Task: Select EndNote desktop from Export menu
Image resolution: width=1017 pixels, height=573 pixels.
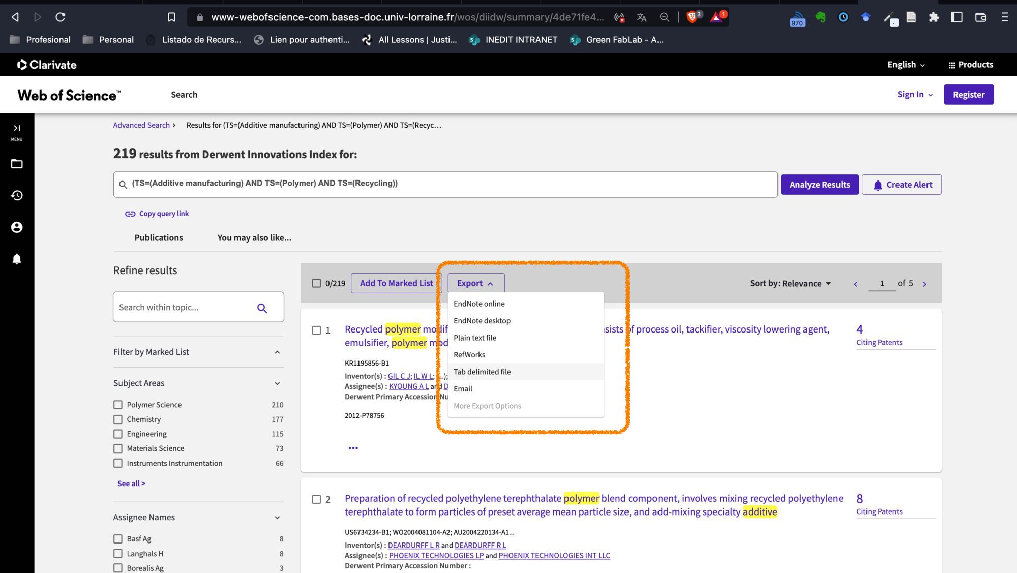Action: (x=482, y=321)
